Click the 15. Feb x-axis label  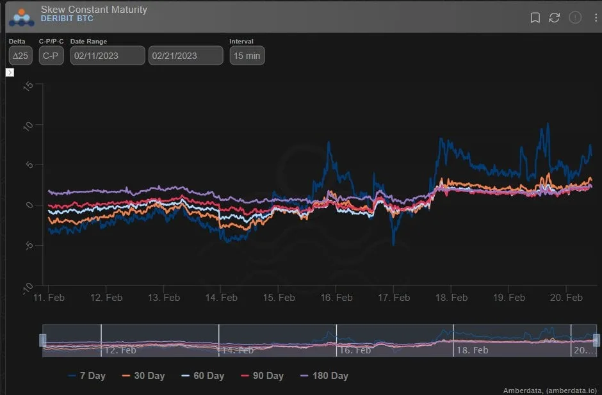pos(279,298)
